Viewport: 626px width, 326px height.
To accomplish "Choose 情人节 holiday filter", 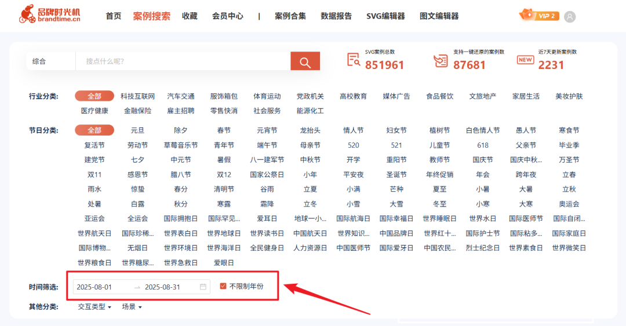I will [354, 130].
